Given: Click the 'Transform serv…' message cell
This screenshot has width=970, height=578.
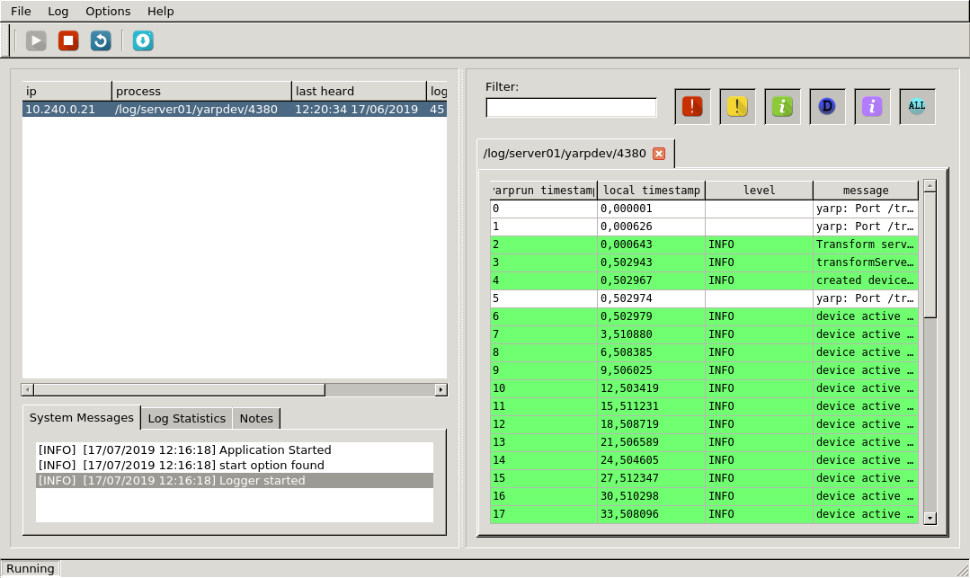Looking at the screenshot, I should (x=865, y=245).
